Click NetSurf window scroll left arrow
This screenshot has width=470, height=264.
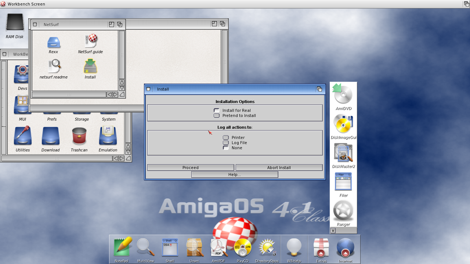(x=109, y=95)
